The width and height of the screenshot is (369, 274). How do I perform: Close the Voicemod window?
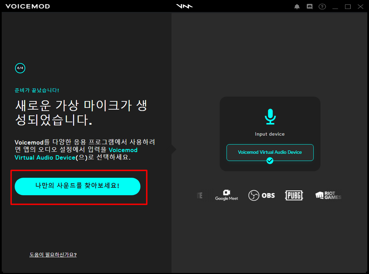click(x=360, y=7)
